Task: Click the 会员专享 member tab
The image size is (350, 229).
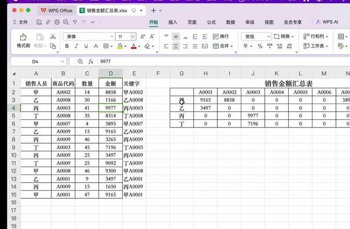Action: point(293,22)
